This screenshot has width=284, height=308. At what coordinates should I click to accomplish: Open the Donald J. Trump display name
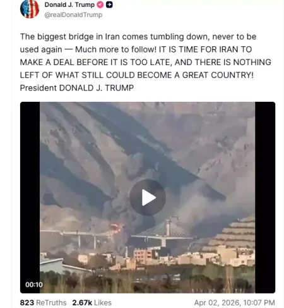click(x=69, y=4)
